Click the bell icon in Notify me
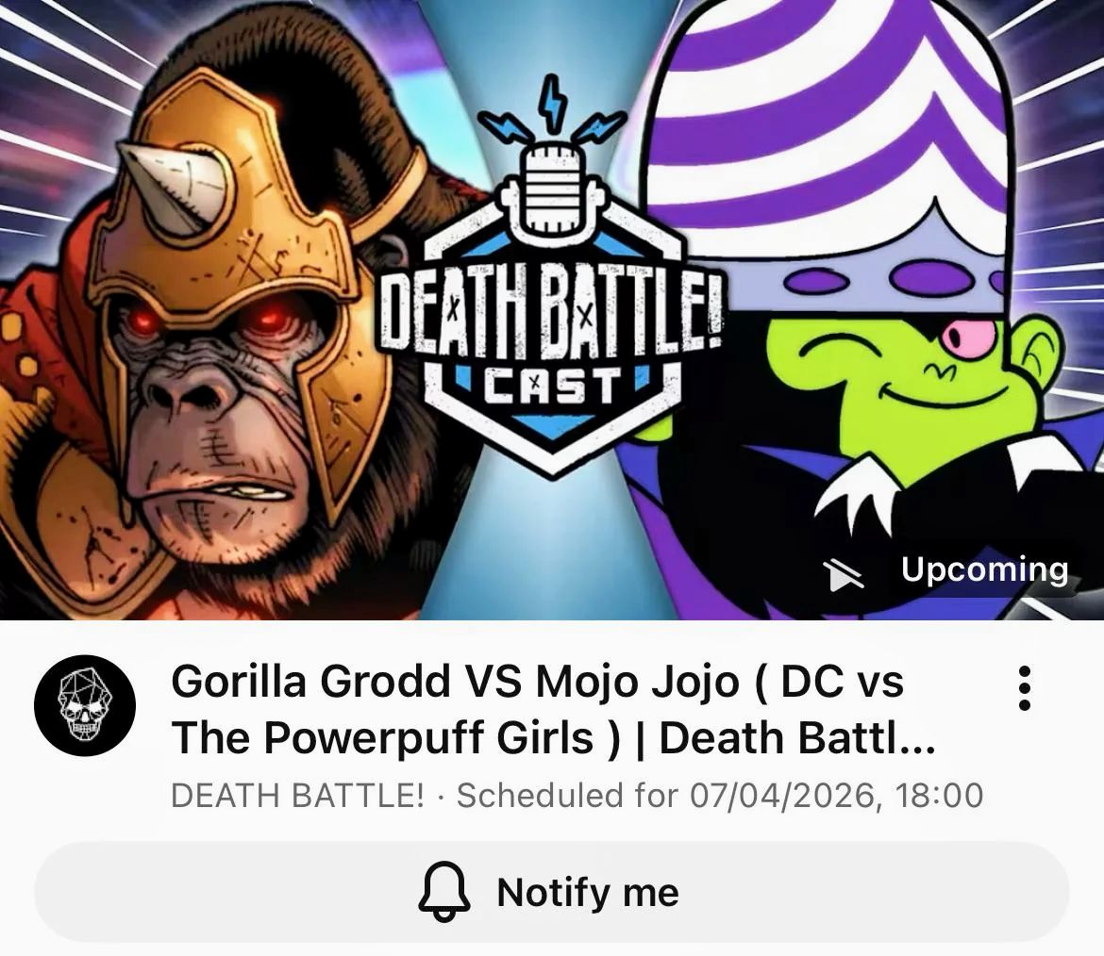 tap(444, 891)
